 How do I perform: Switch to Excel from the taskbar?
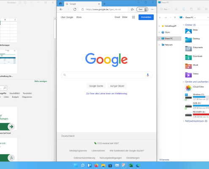pyautogui.click(x=131, y=165)
